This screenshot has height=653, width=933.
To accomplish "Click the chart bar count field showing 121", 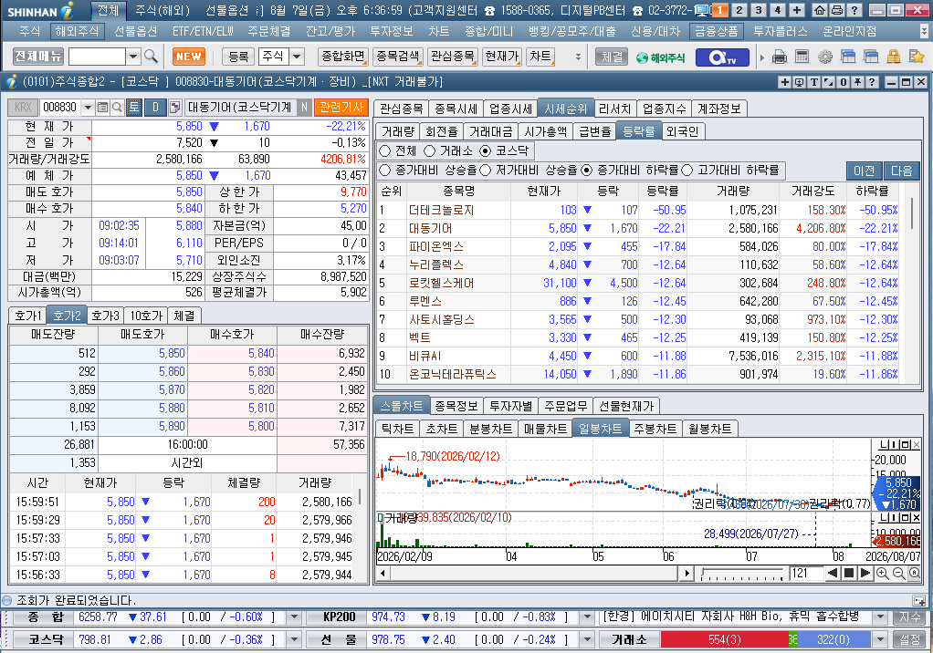I will click(806, 574).
